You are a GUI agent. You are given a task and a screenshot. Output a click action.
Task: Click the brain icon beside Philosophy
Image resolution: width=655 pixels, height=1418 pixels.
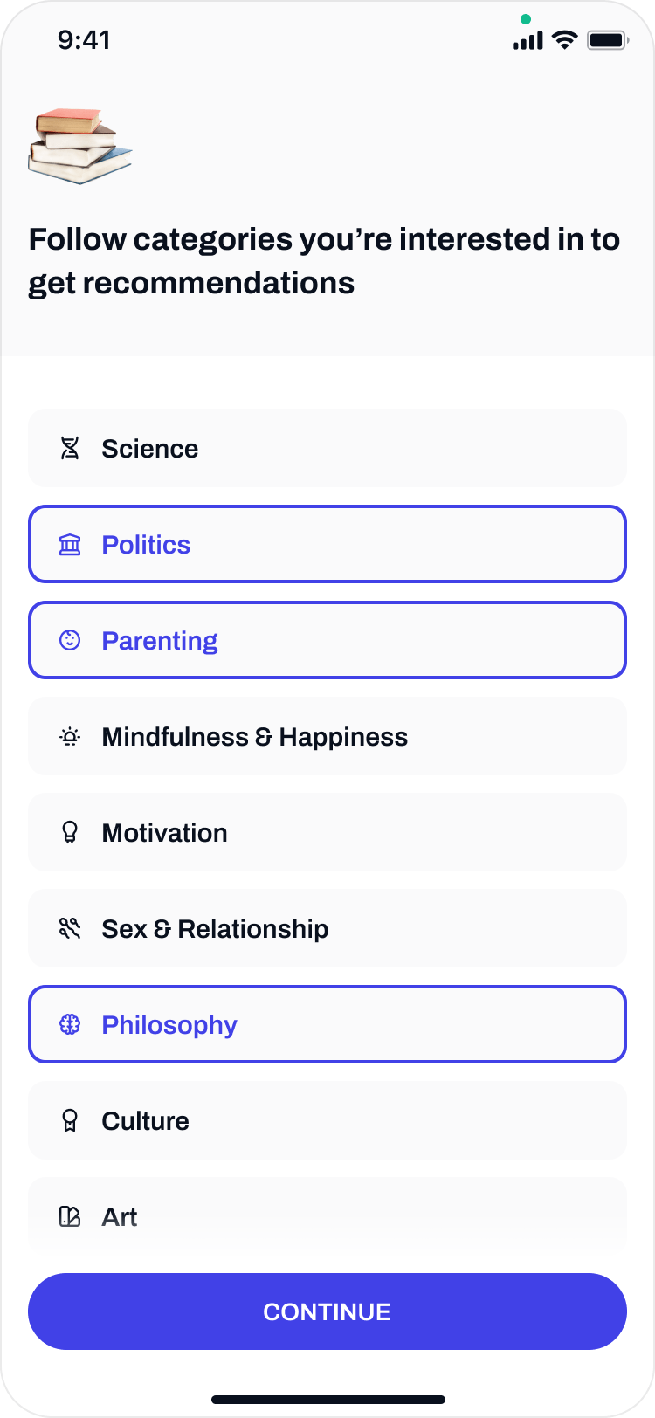[x=70, y=1025]
